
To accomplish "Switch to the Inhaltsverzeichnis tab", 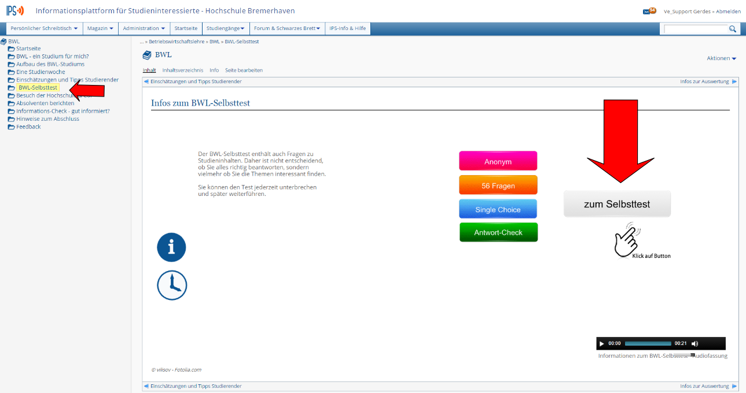I will pos(183,70).
